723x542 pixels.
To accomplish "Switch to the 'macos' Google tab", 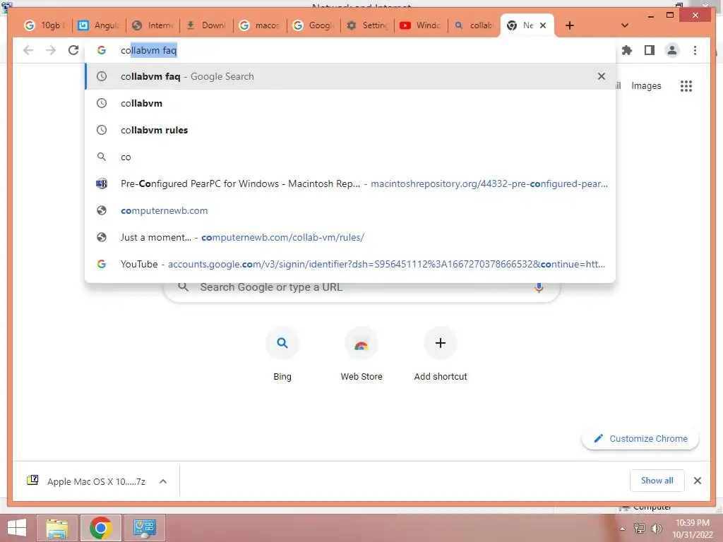I will 260,25.
